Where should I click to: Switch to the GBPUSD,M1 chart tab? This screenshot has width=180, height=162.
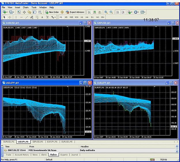(38, 142)
